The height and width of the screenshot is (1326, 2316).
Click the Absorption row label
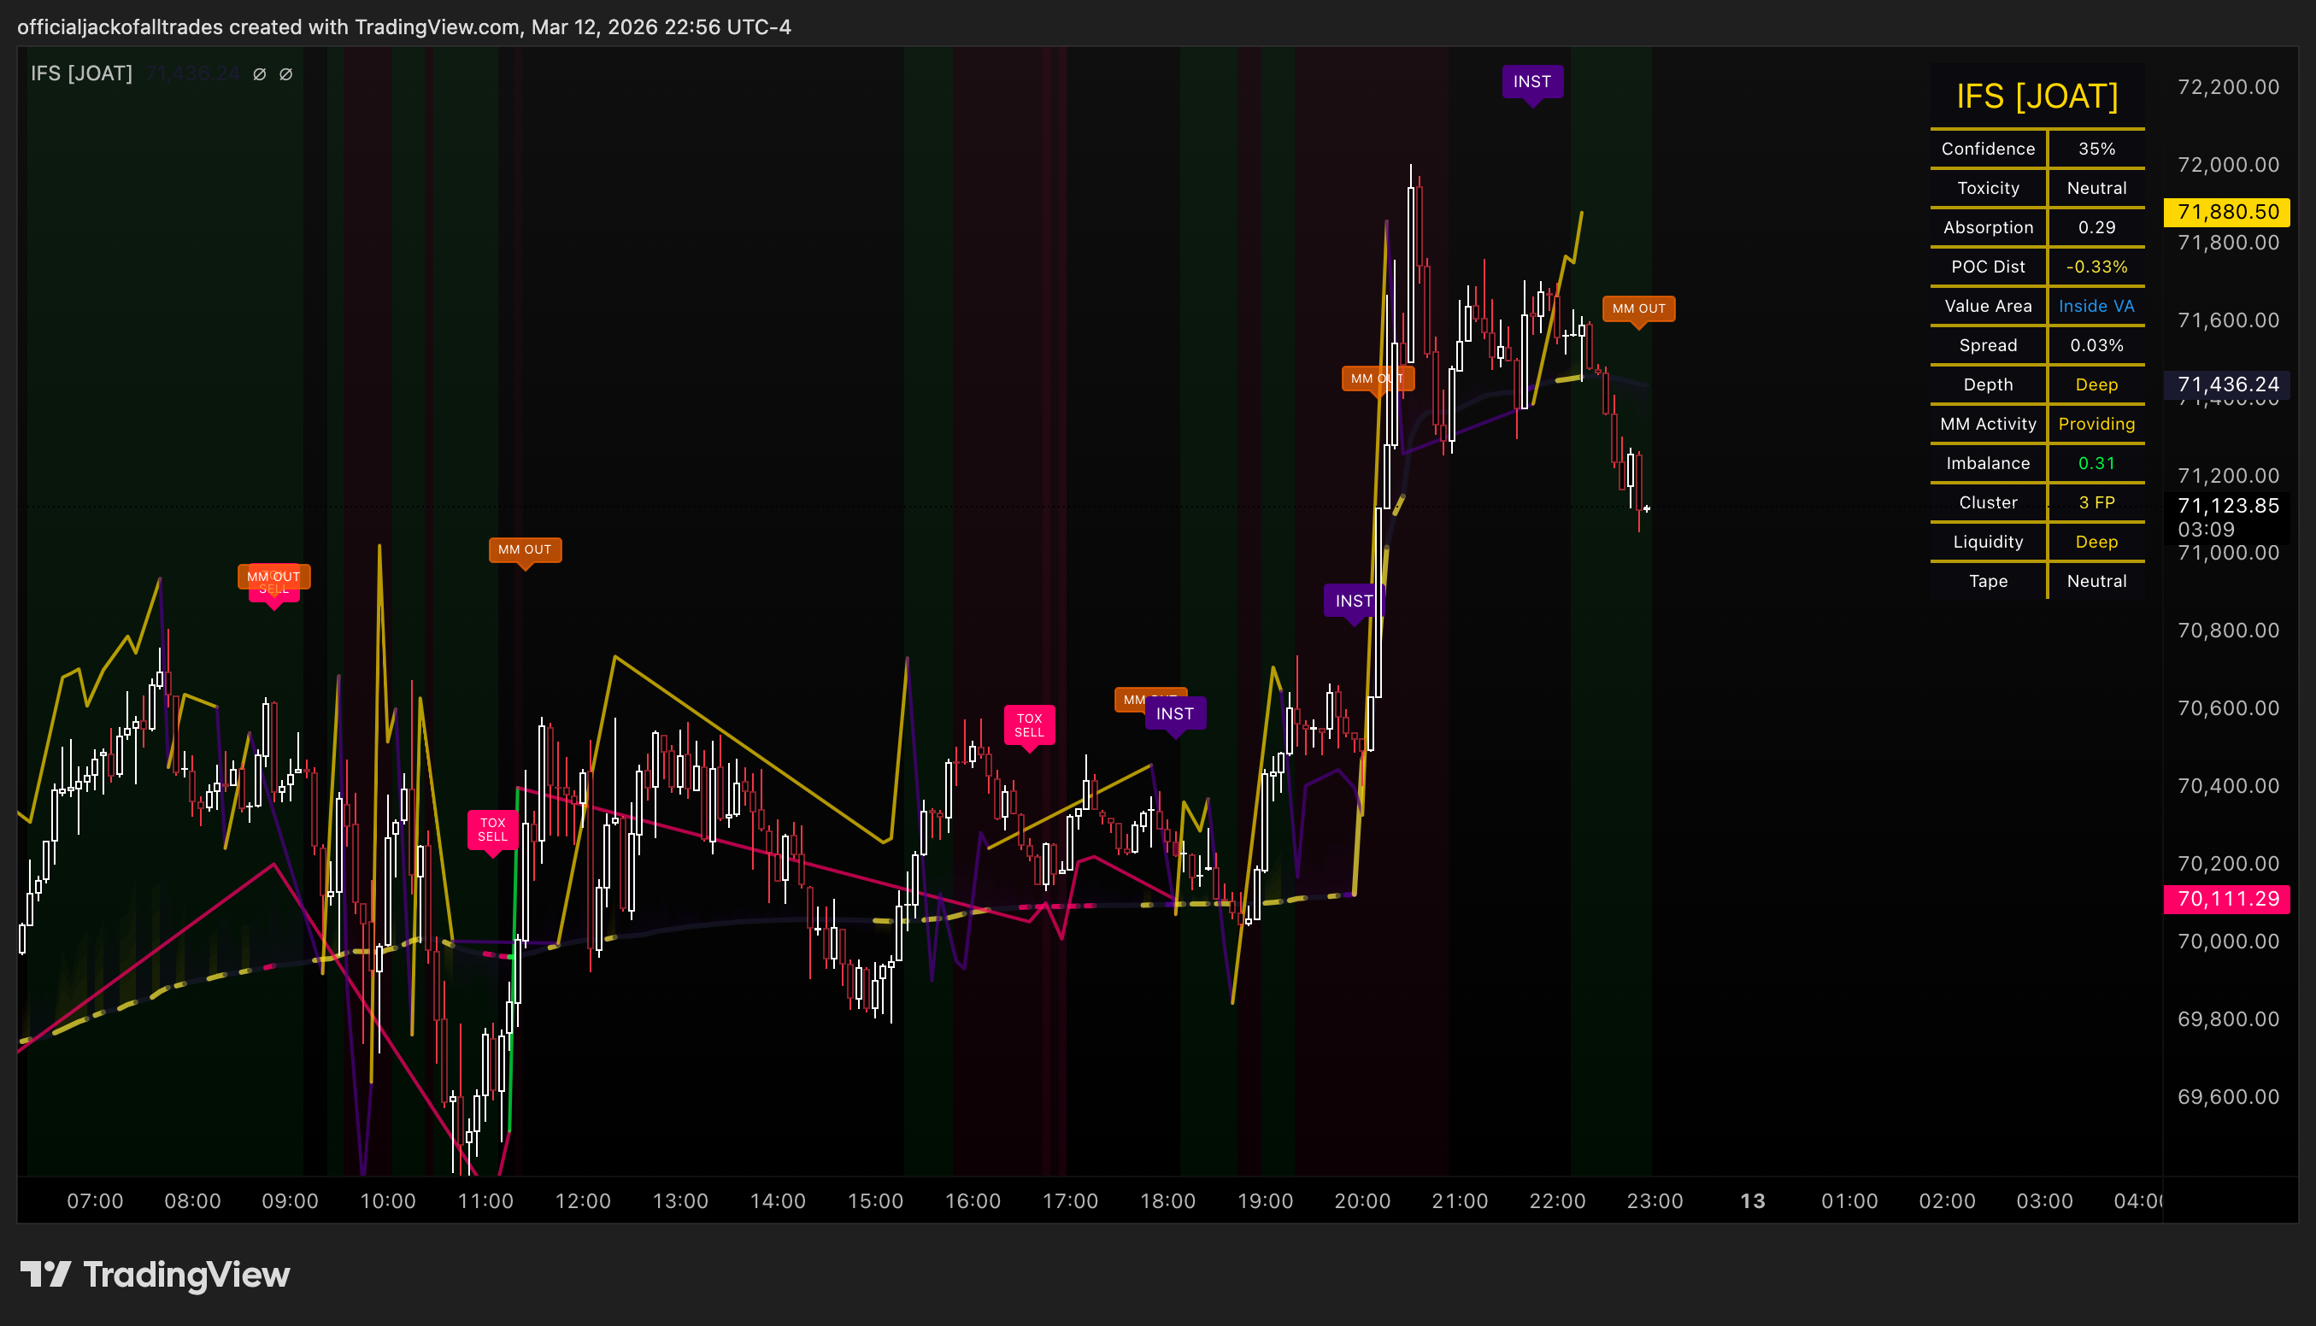pyautogui.click(x=1987, y=226)
